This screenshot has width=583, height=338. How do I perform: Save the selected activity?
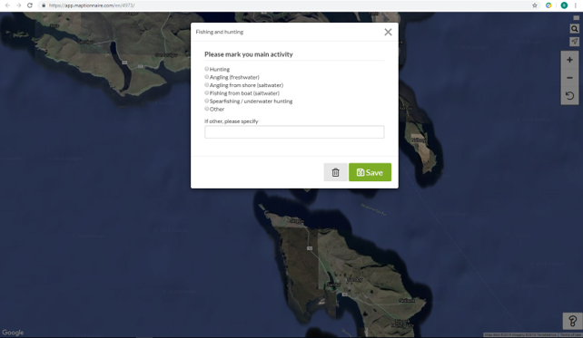(370, 172)
